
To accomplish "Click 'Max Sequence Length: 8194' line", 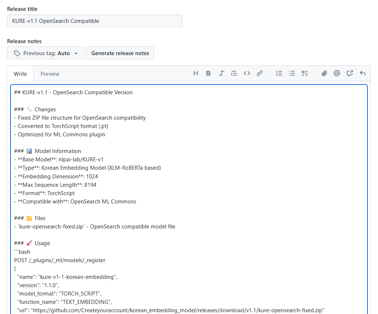I will pos(55,185).
